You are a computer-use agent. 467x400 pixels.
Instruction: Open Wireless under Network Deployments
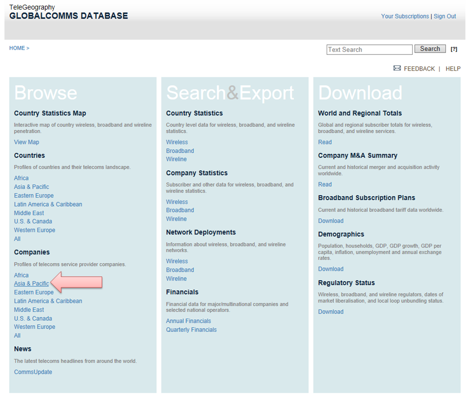pyautogui.click(x=177, y=261)
